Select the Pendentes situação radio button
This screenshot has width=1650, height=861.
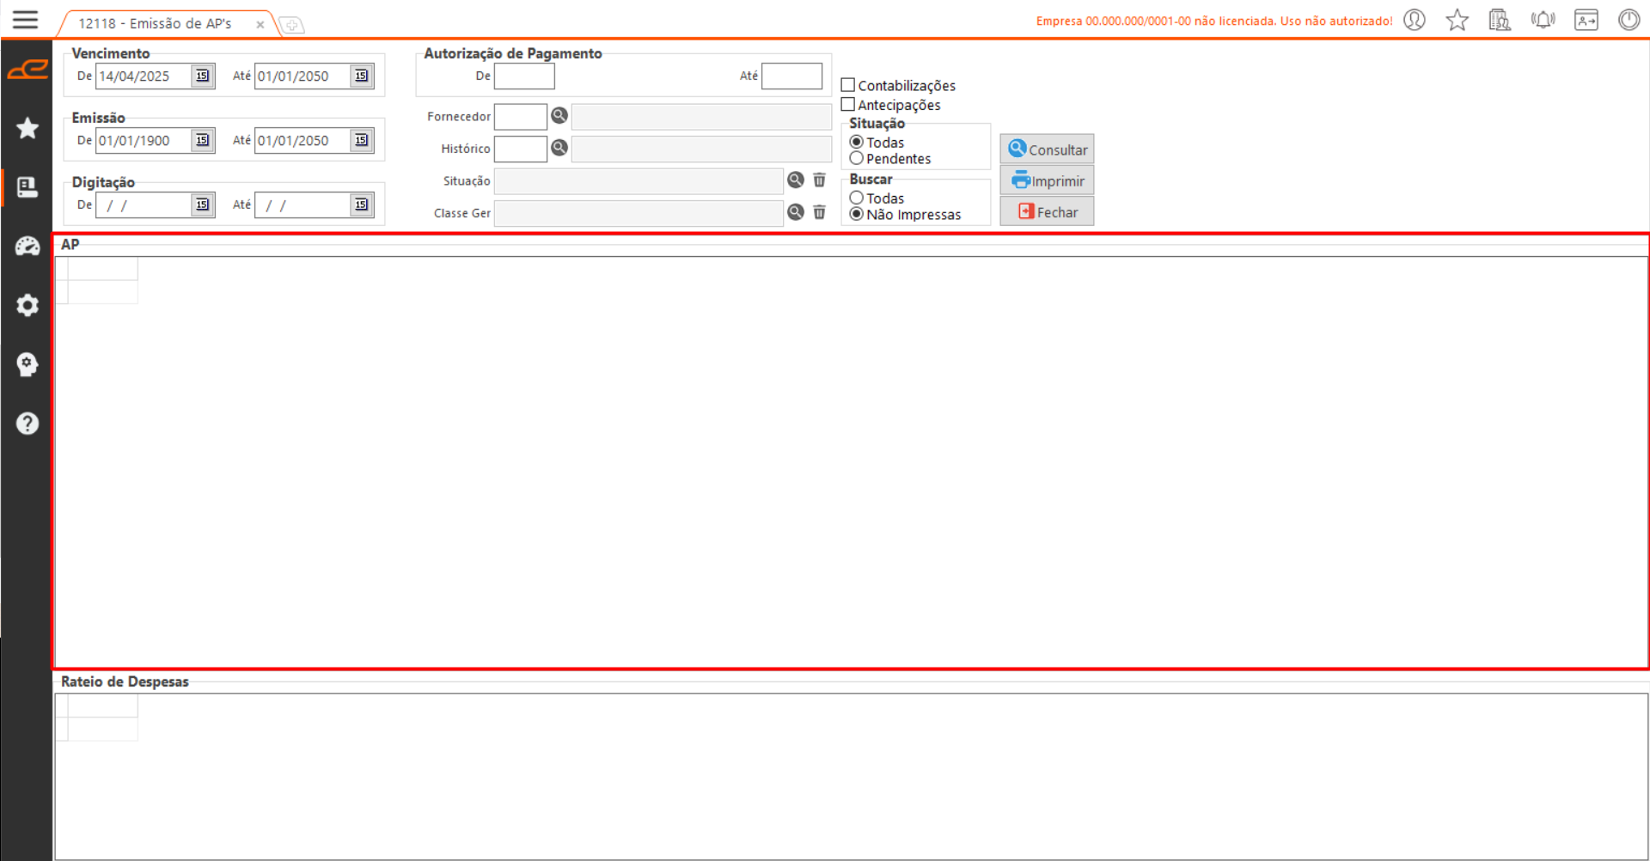click(x=857, y=159)
